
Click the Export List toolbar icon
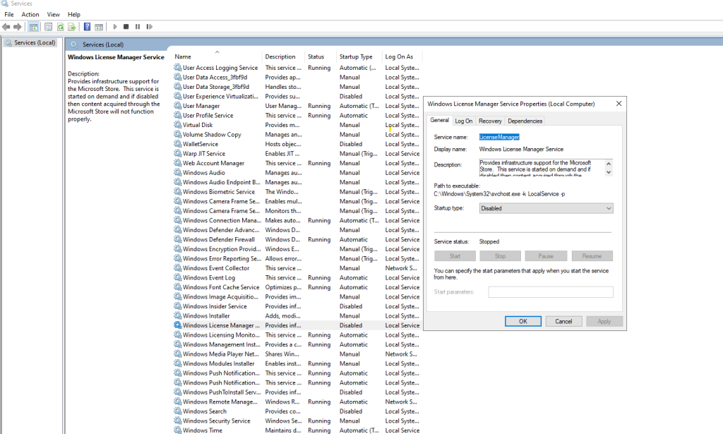[71, 26]
